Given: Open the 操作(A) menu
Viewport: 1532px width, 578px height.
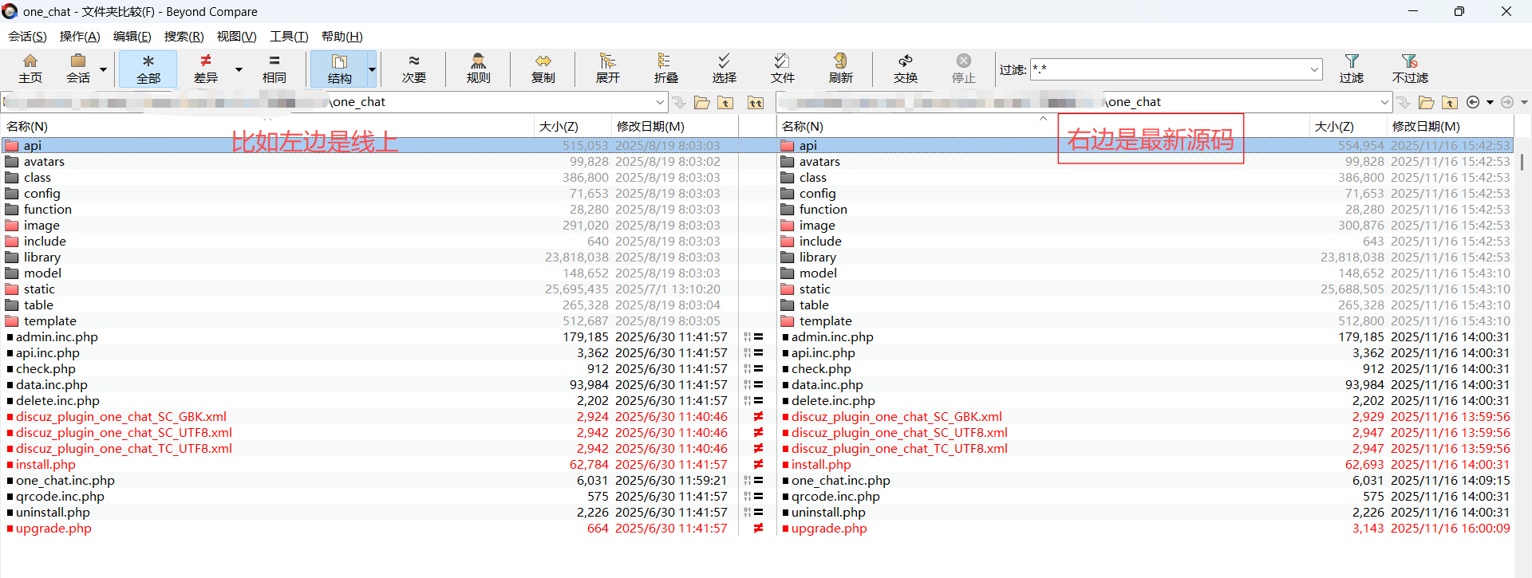Looking at the screenshot, I should click(x=80, y=36).
